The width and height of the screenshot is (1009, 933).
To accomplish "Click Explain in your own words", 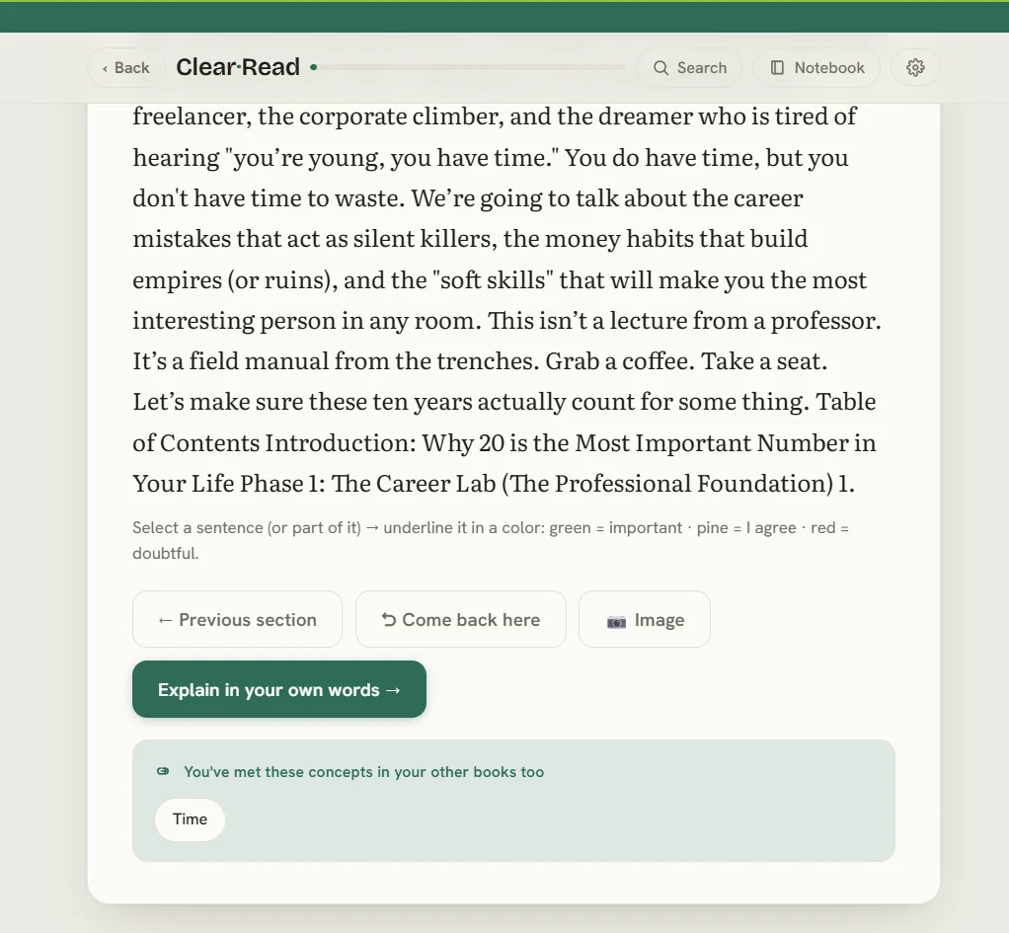I will 279,689.
